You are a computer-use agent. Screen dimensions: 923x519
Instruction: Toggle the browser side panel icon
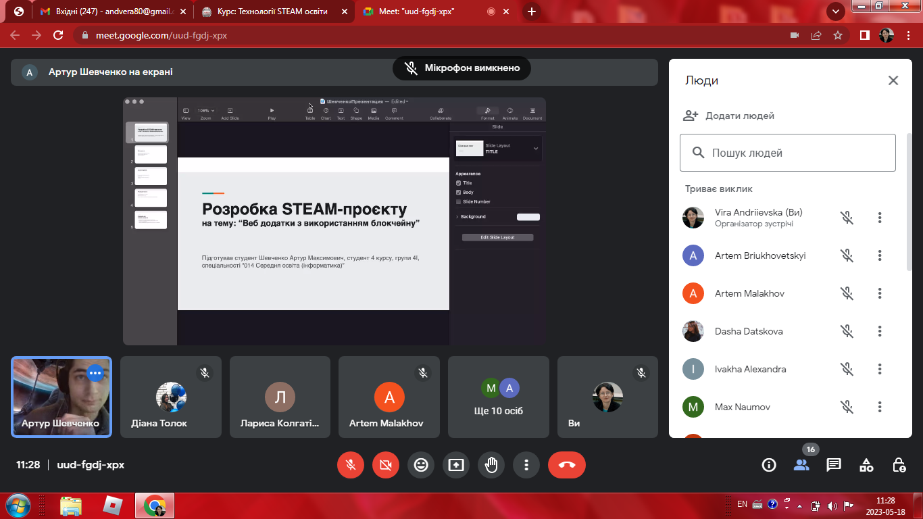click(x=864, y=35)
